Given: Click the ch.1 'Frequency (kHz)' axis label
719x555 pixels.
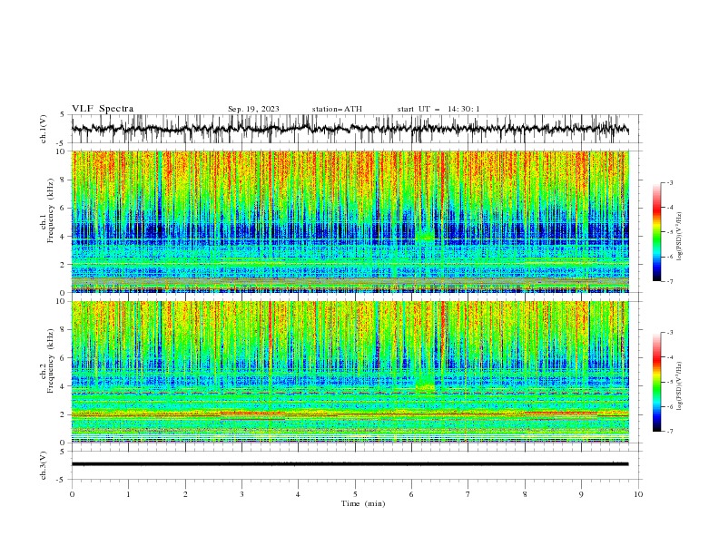Looking at the screenshot, I should tap(51, 209).
